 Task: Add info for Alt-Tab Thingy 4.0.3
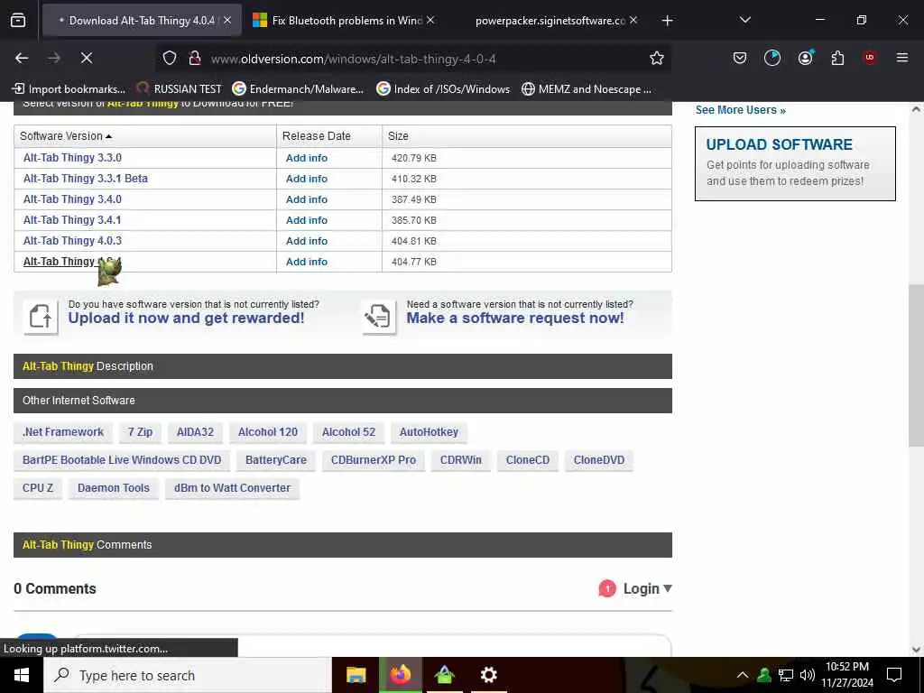coord(307,240)
